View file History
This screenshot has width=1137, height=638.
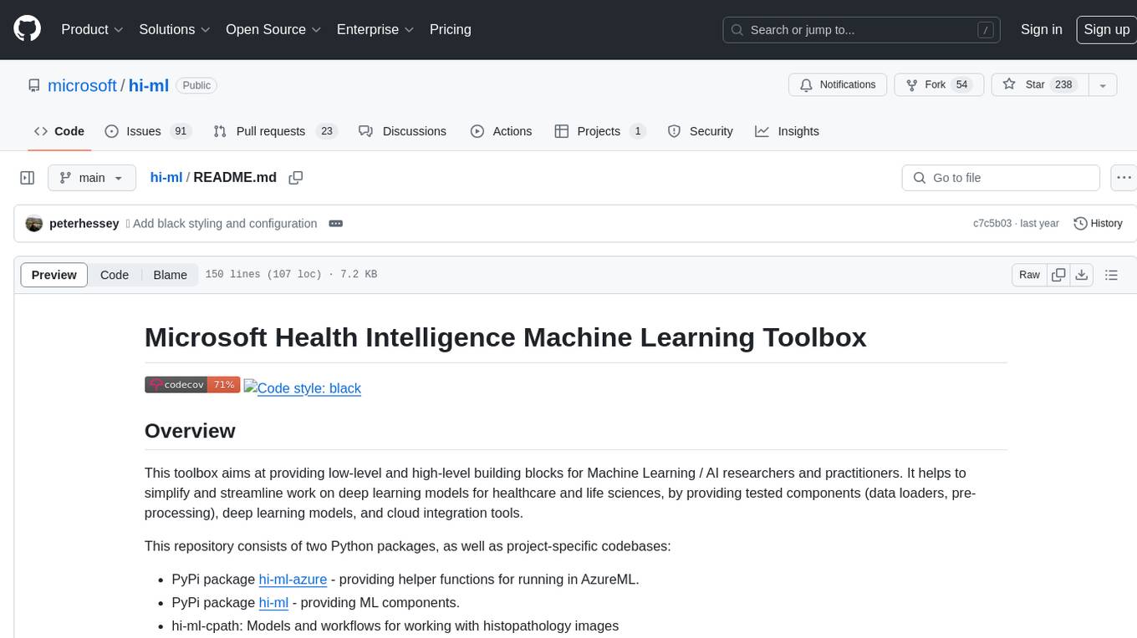point(1098,224)
